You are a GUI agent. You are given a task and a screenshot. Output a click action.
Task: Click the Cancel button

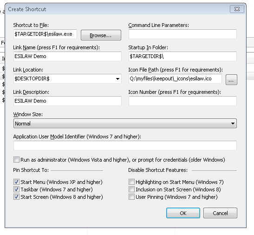point(220,213)
